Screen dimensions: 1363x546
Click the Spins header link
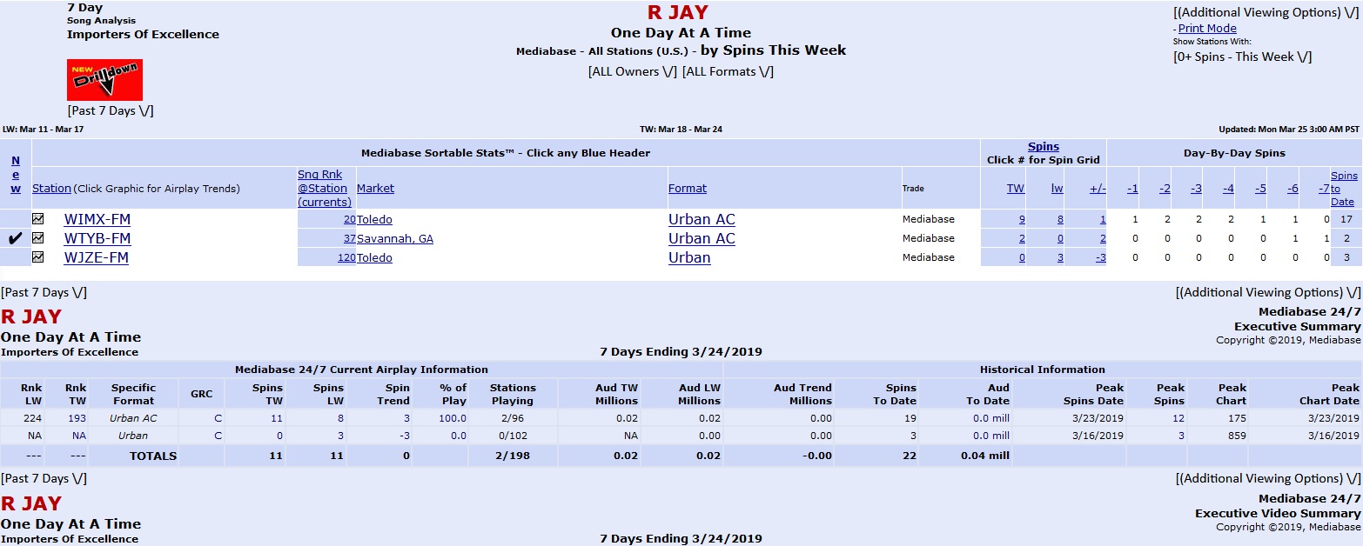(1044, 147)
